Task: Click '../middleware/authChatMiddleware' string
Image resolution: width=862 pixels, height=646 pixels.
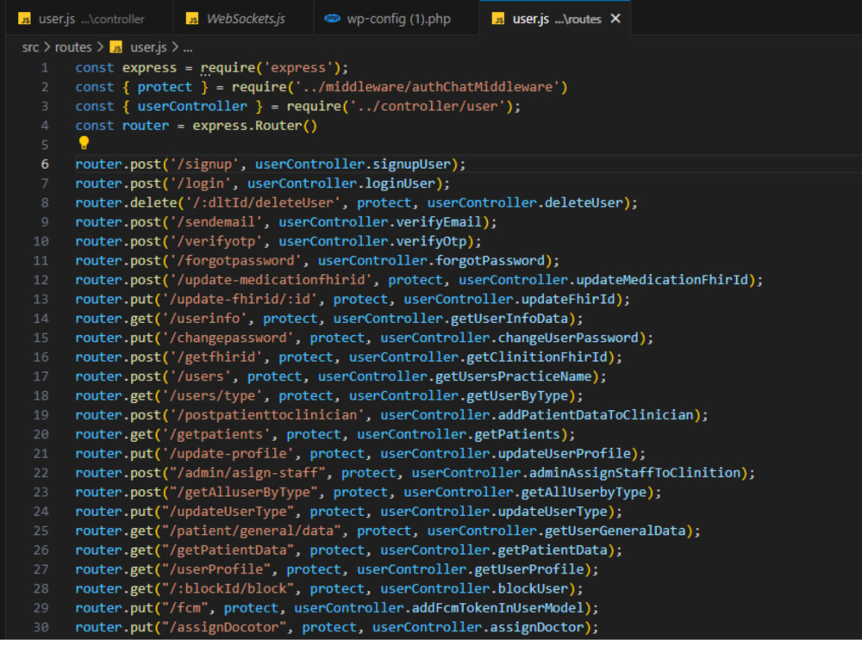Action: pos(428,87)
